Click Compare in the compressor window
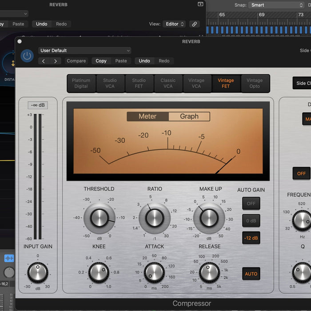 (76, 61)
